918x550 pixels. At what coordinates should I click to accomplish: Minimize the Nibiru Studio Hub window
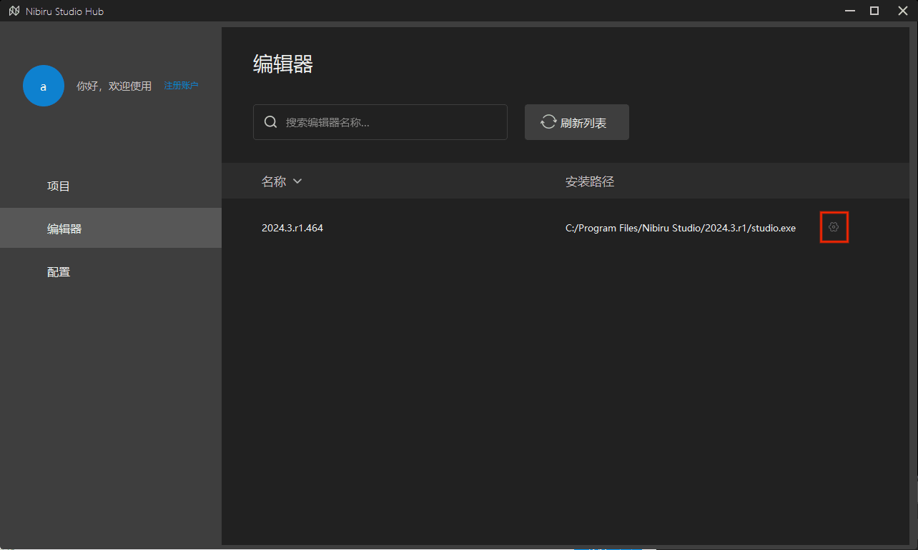tap(850, 11)
